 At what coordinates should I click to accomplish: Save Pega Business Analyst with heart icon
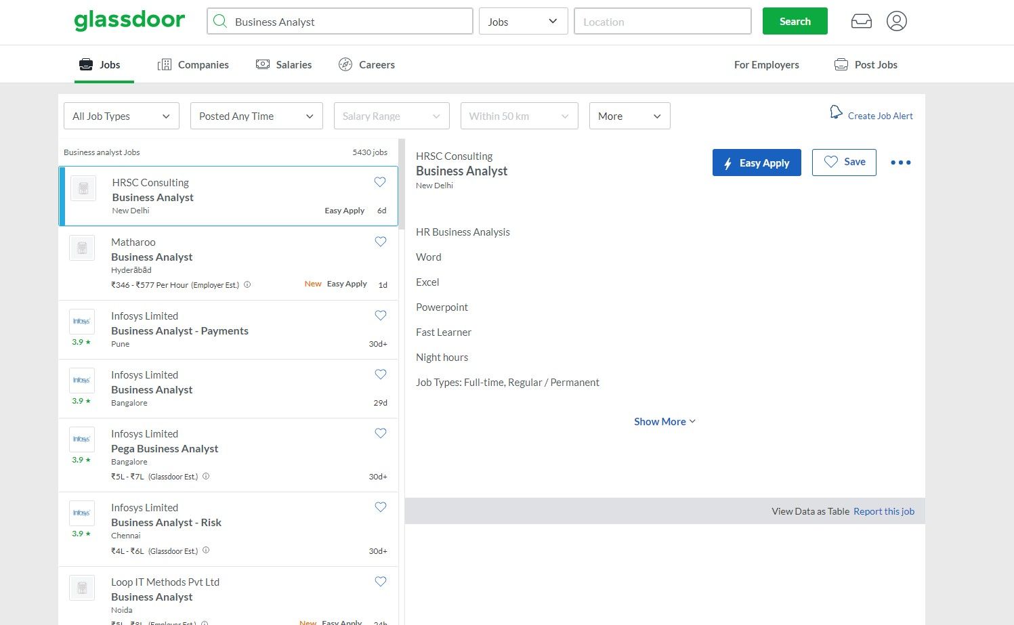tap(381, 433)
